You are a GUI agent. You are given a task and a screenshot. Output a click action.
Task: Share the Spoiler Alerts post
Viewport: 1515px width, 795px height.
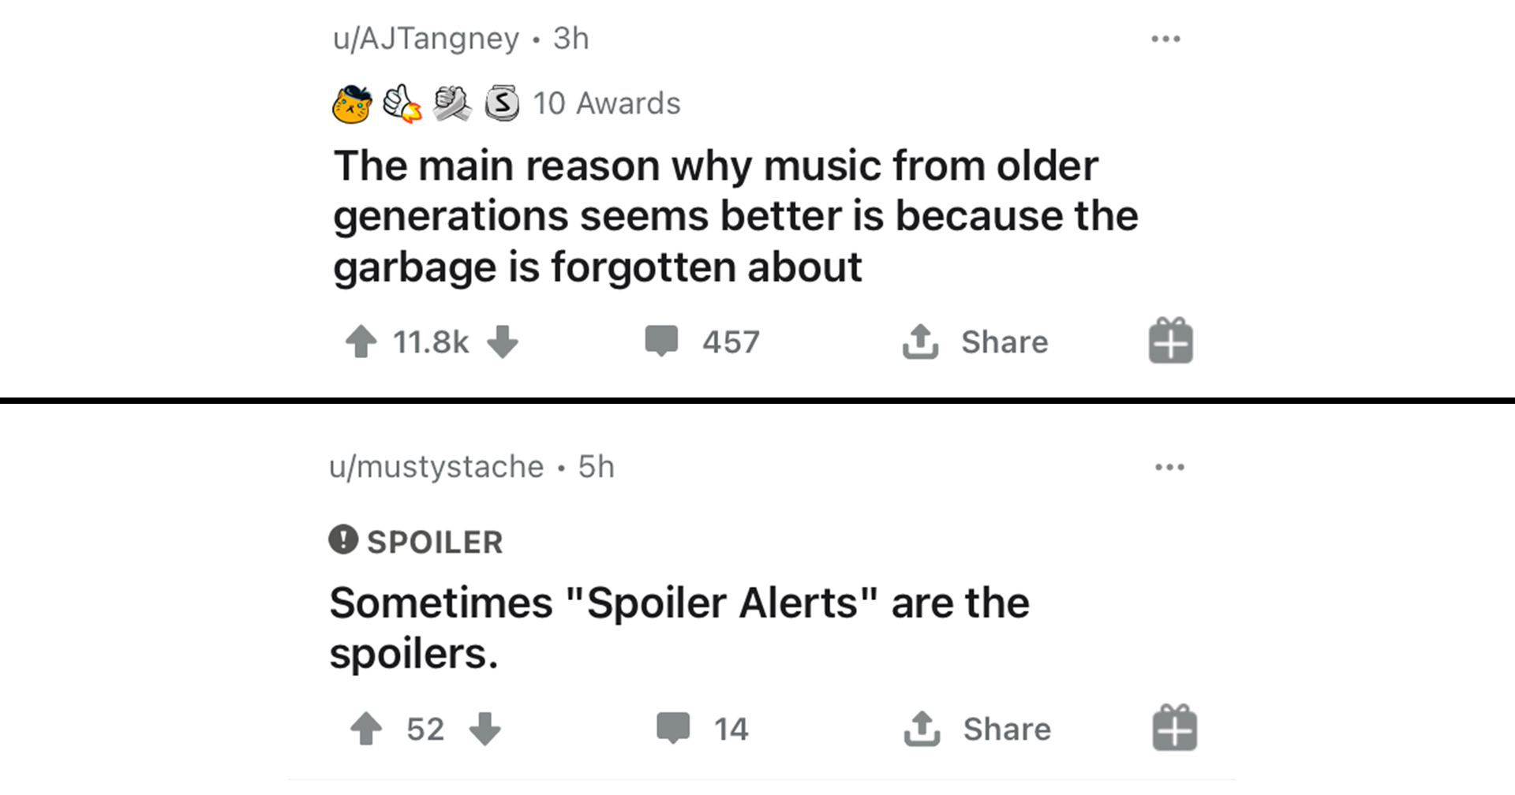click(978, 729)
